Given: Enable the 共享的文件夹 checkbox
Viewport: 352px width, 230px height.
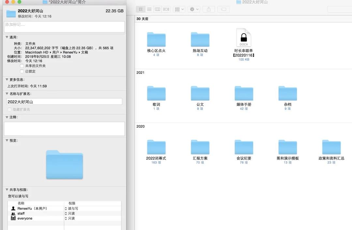Looking at the screenshot, I should [x=22, y=66].
